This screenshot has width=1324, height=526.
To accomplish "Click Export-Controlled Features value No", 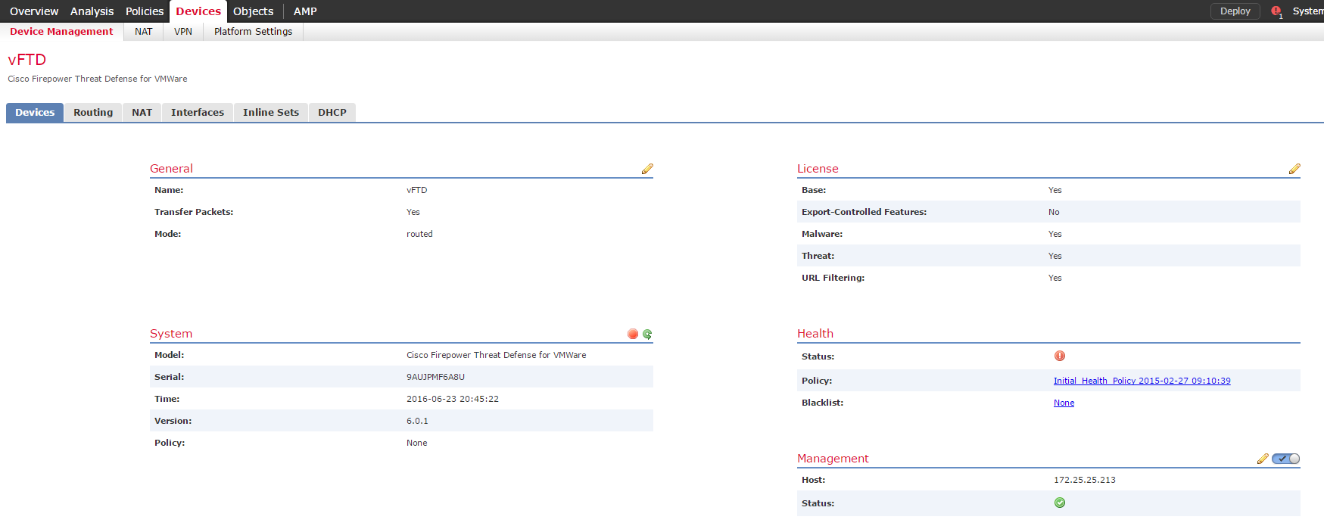I will [1054, 212].
